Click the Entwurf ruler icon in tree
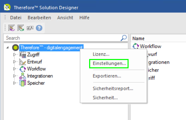Image resolution: width=186 pixels, height=120 pixels. [x=22, y=62]
